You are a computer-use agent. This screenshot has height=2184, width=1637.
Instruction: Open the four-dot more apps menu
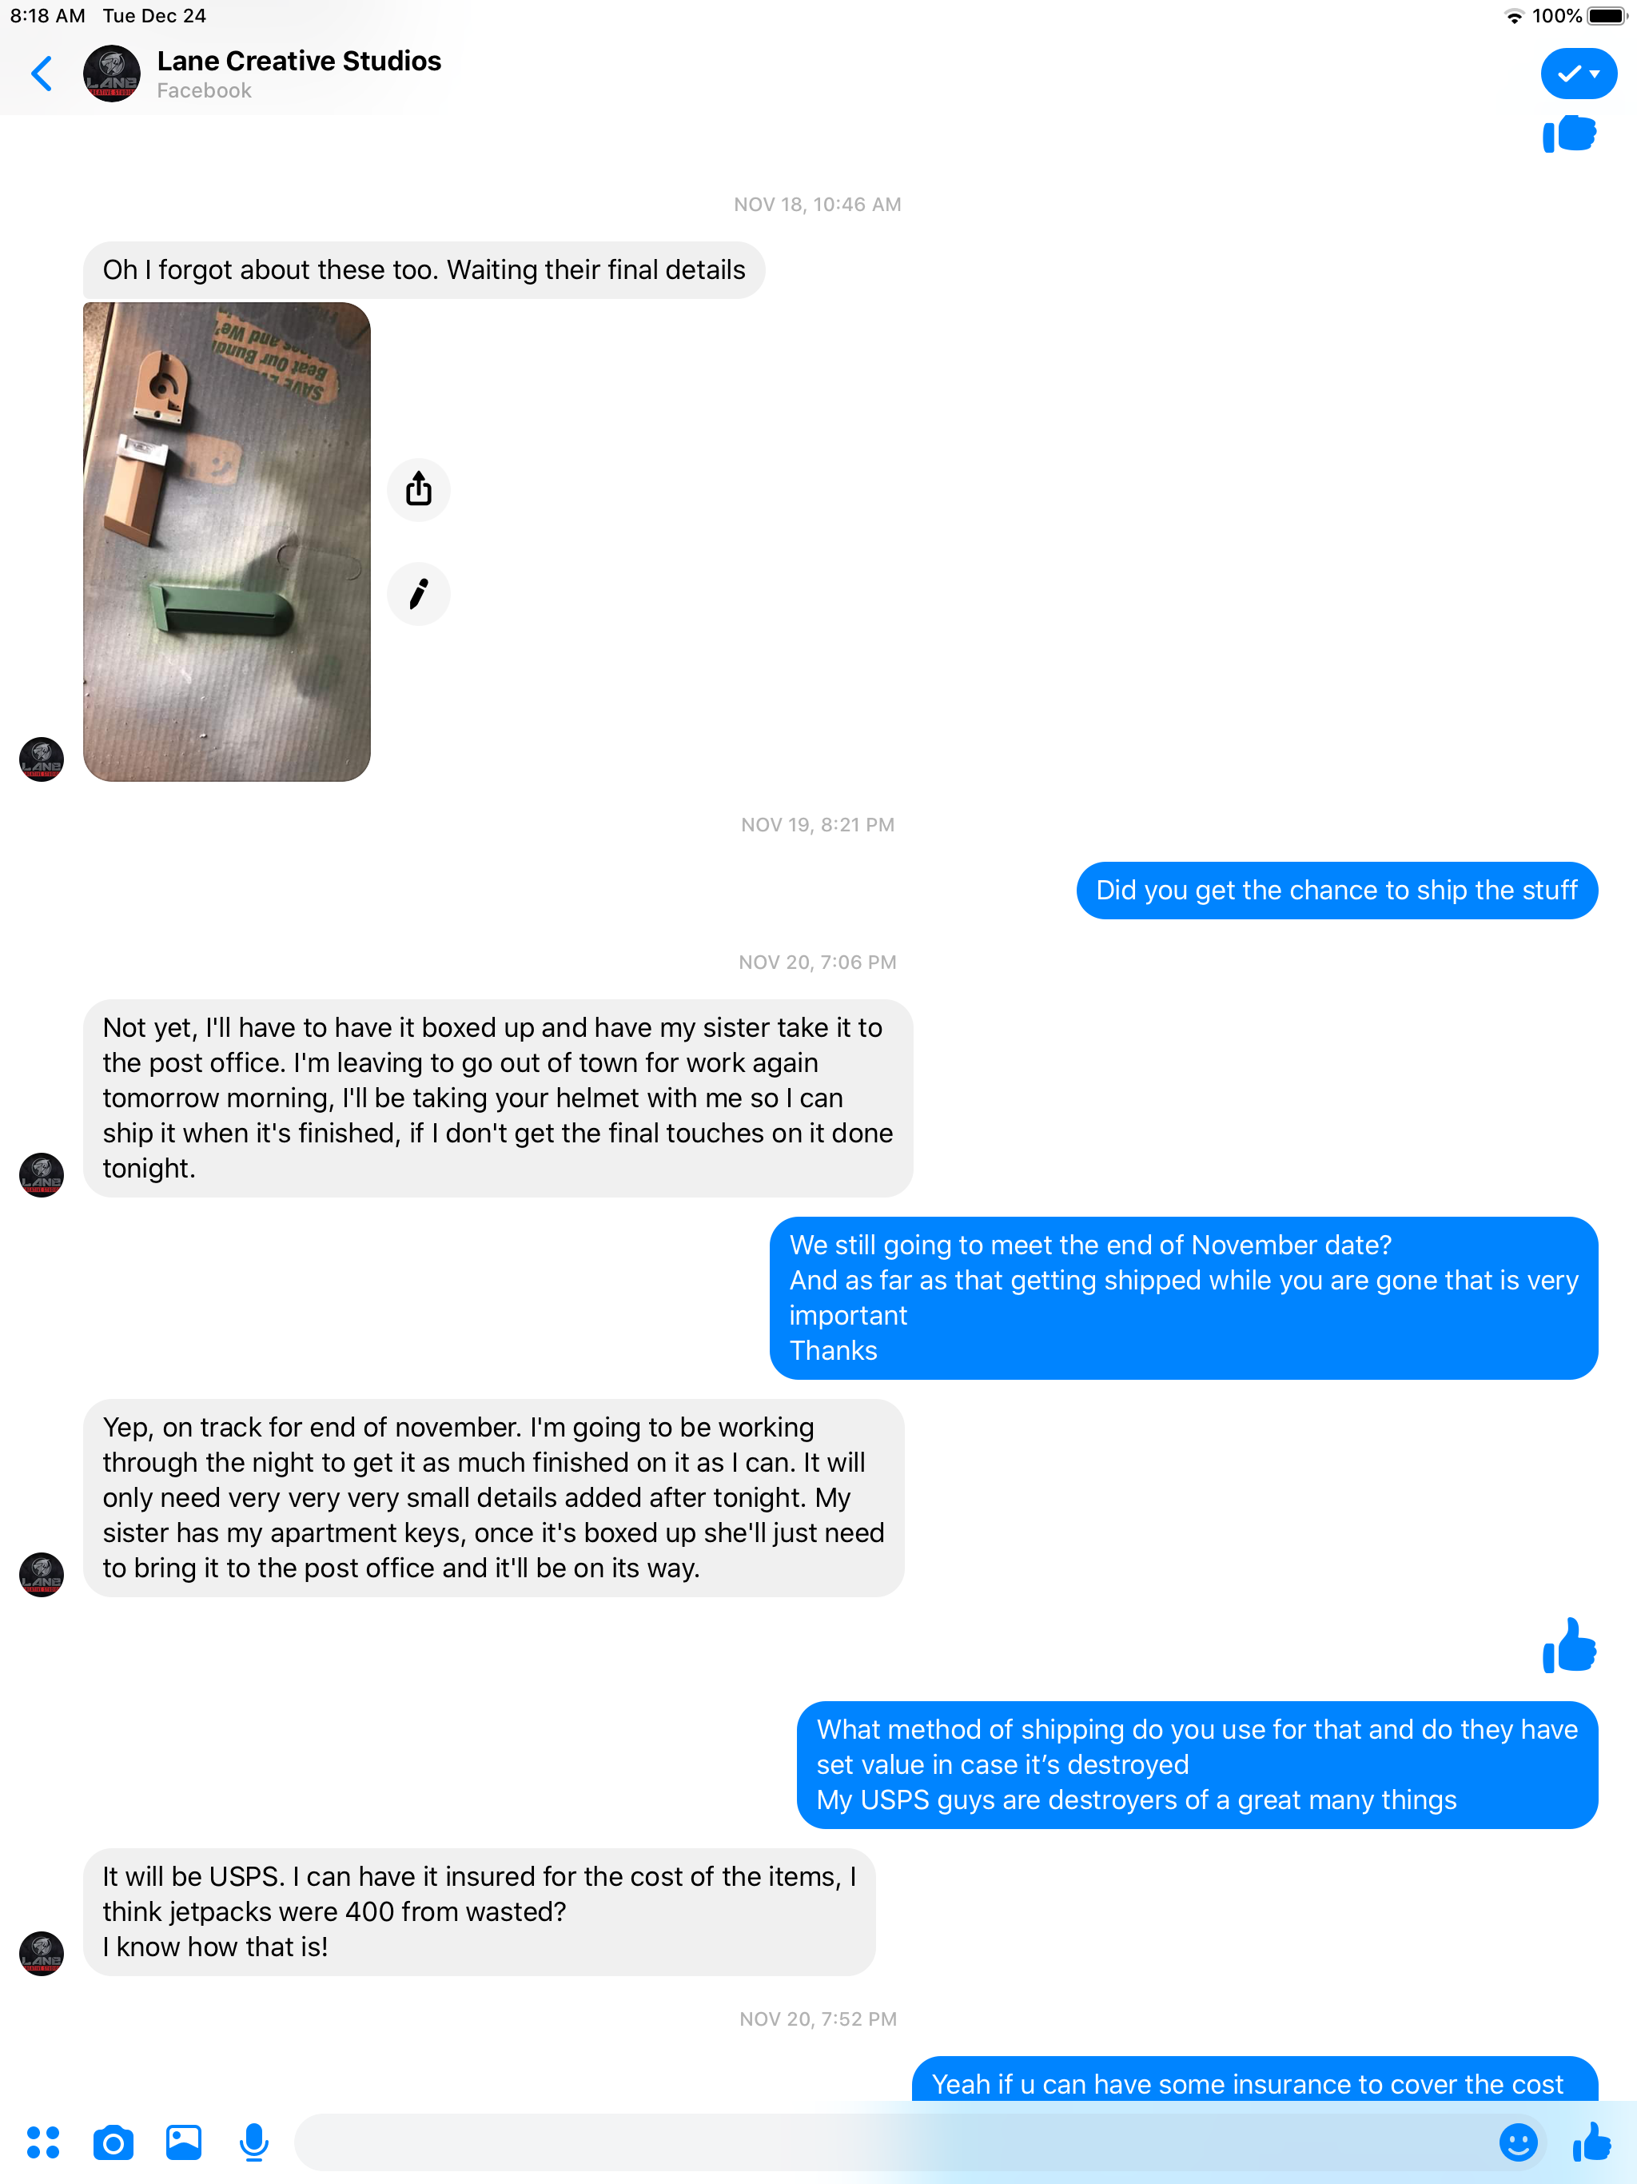point(43,2142)
